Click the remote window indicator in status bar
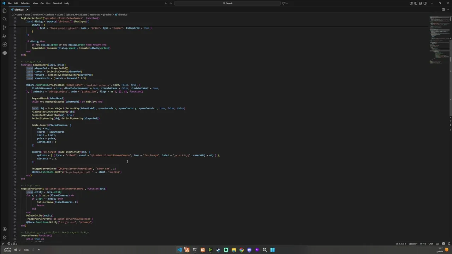Viewport: 452px width, 254px height. pos(3,244)
